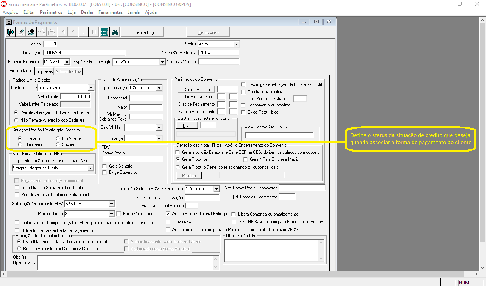Click the first-record navigation arrow icon
Screen dimensions: 486x287
(63, 32)
